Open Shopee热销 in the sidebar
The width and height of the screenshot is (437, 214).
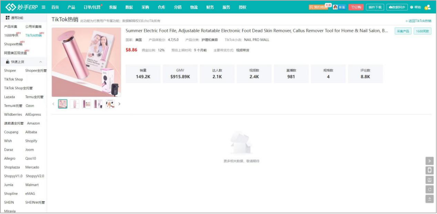click(x=13, y=44)
